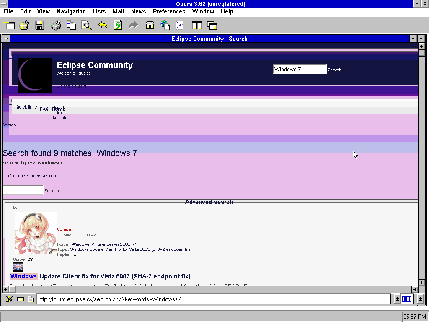This screenshot has height=322, width=429.
Task: Open the Navigation menu
Action: click(71, 11)
